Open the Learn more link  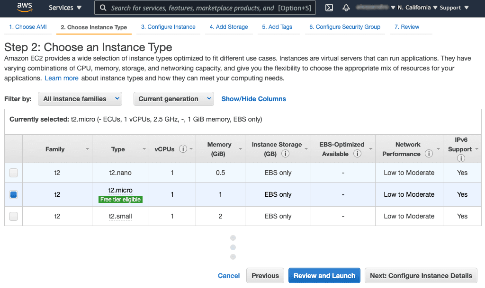62,78
